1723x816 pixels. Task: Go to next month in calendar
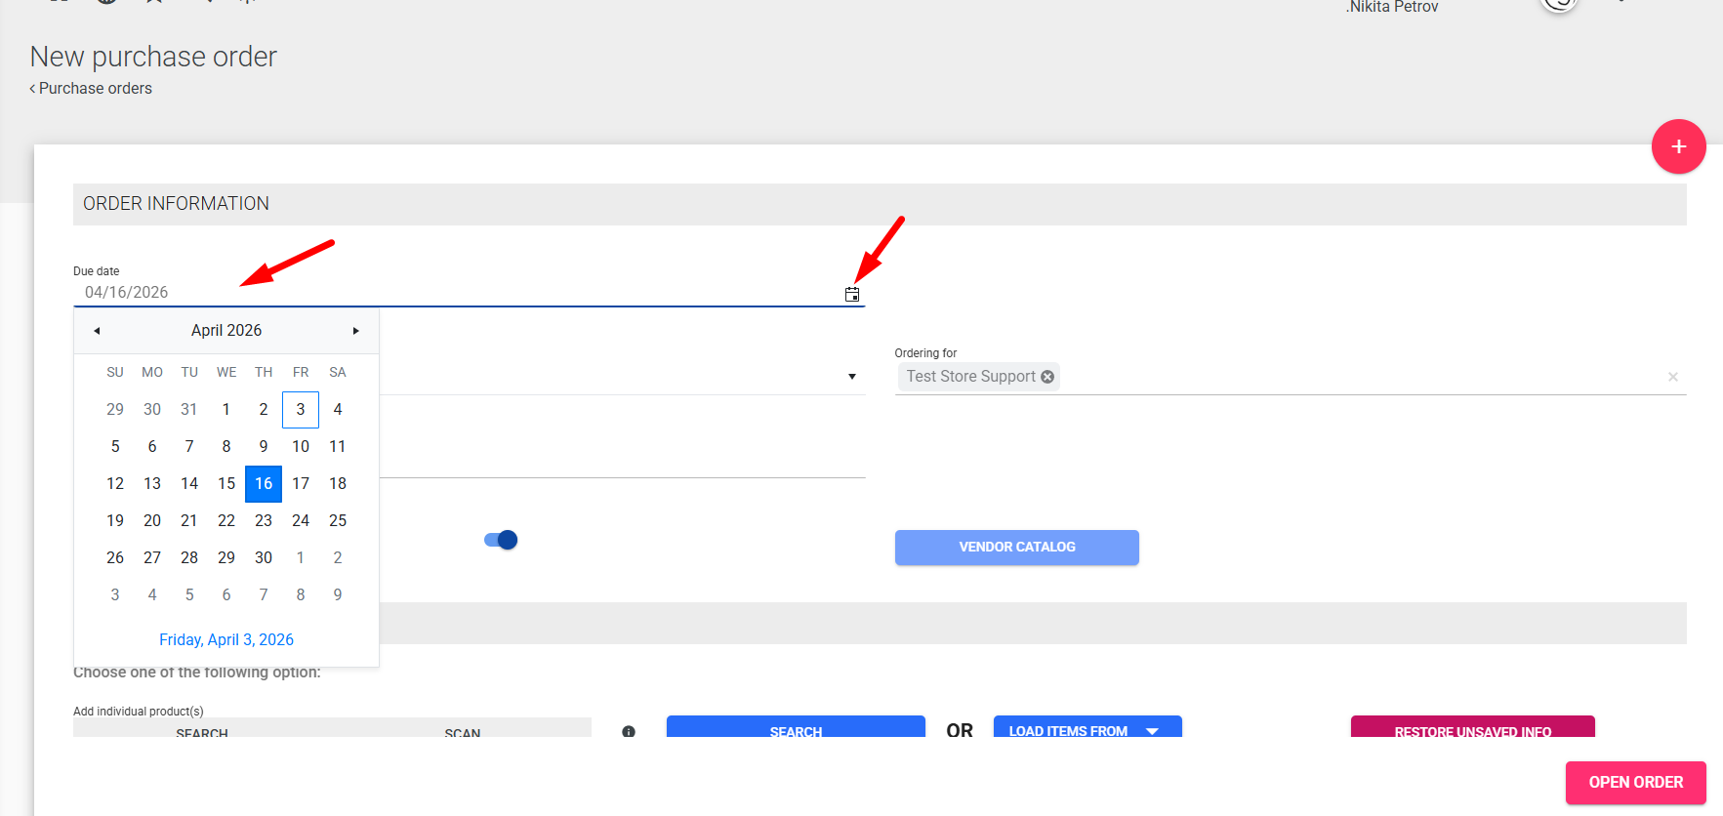[355, 331]
